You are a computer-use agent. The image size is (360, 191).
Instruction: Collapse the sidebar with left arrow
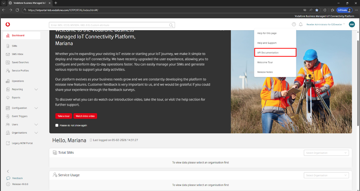click(x=8, y=171)
